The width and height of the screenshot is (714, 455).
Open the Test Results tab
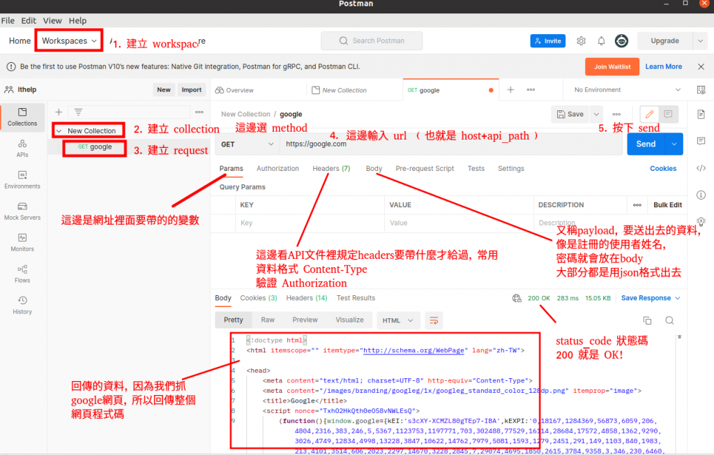(x=356, y=298)
